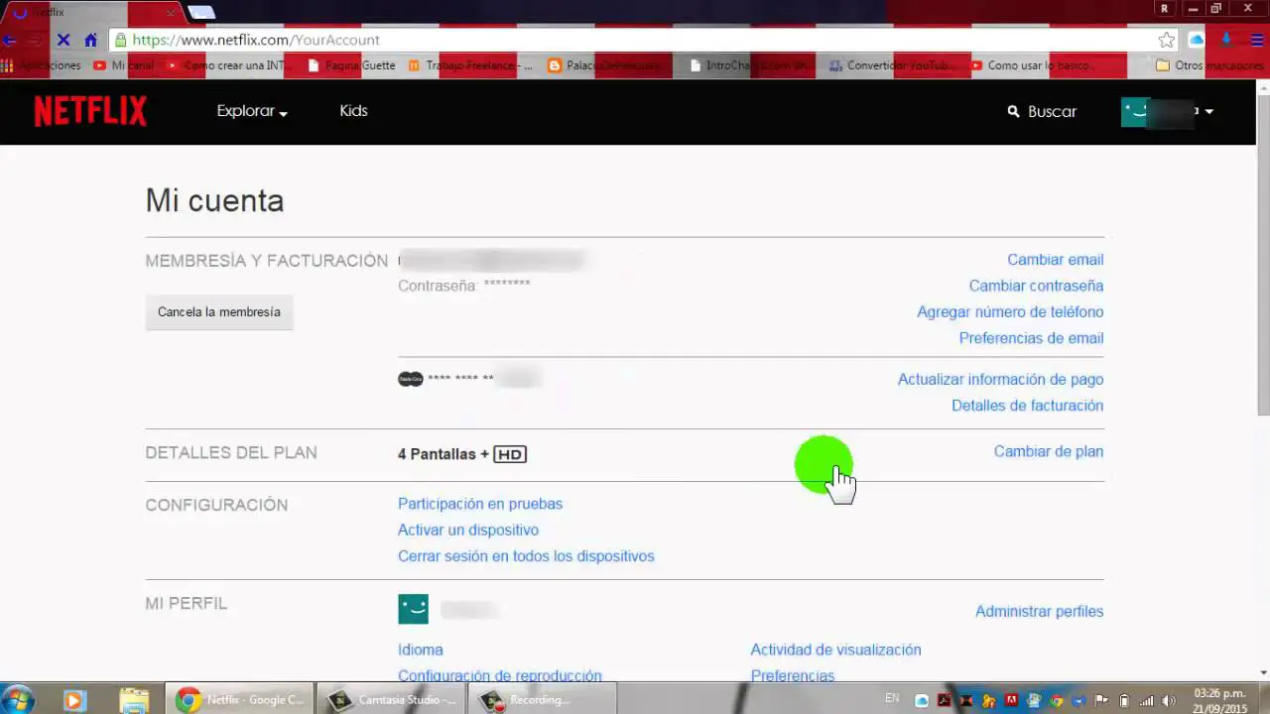
Task: Open Windows Start button
Action: [20, 700]
